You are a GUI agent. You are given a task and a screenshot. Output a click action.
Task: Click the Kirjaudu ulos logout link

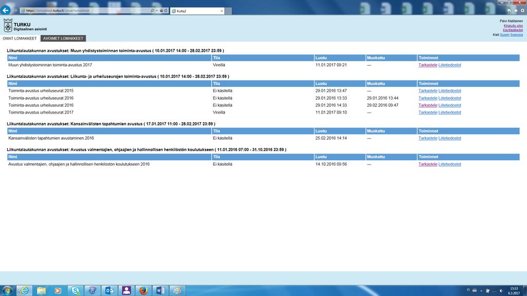[513, 26]
